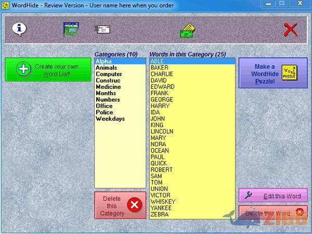This screenshot has height=234, width=312.
Task: Choose the word ZEBRA at list bottom
Action: 159,214
